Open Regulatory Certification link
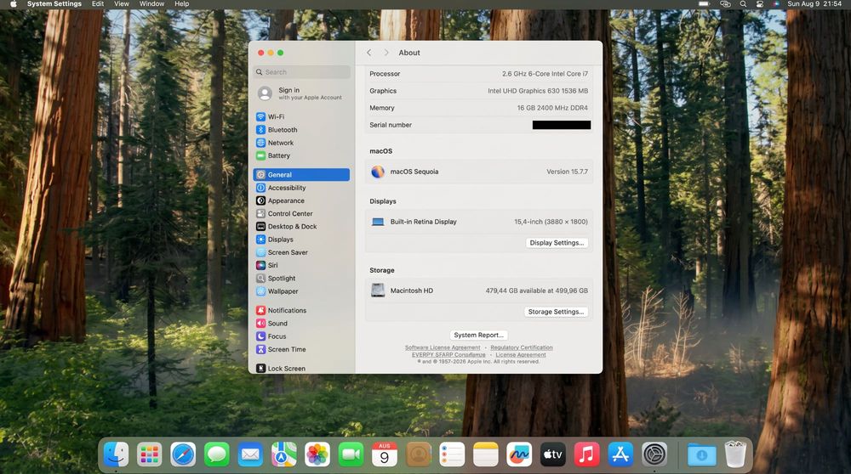This screenshot has width=851, height=474. [x=522, y=347]
